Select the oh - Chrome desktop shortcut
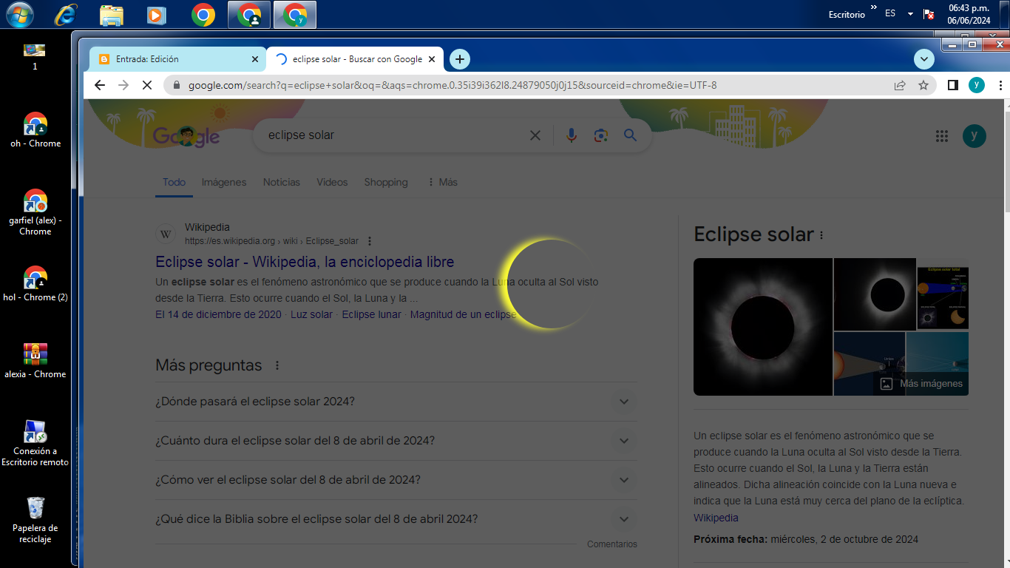The width and height of the screenshot is (1010, 568). (35, 130)
